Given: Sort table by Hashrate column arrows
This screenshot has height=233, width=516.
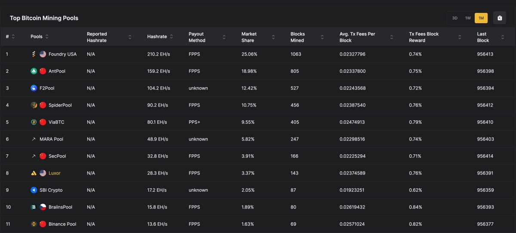Looking at the screenshot, I should click(172, 37).
